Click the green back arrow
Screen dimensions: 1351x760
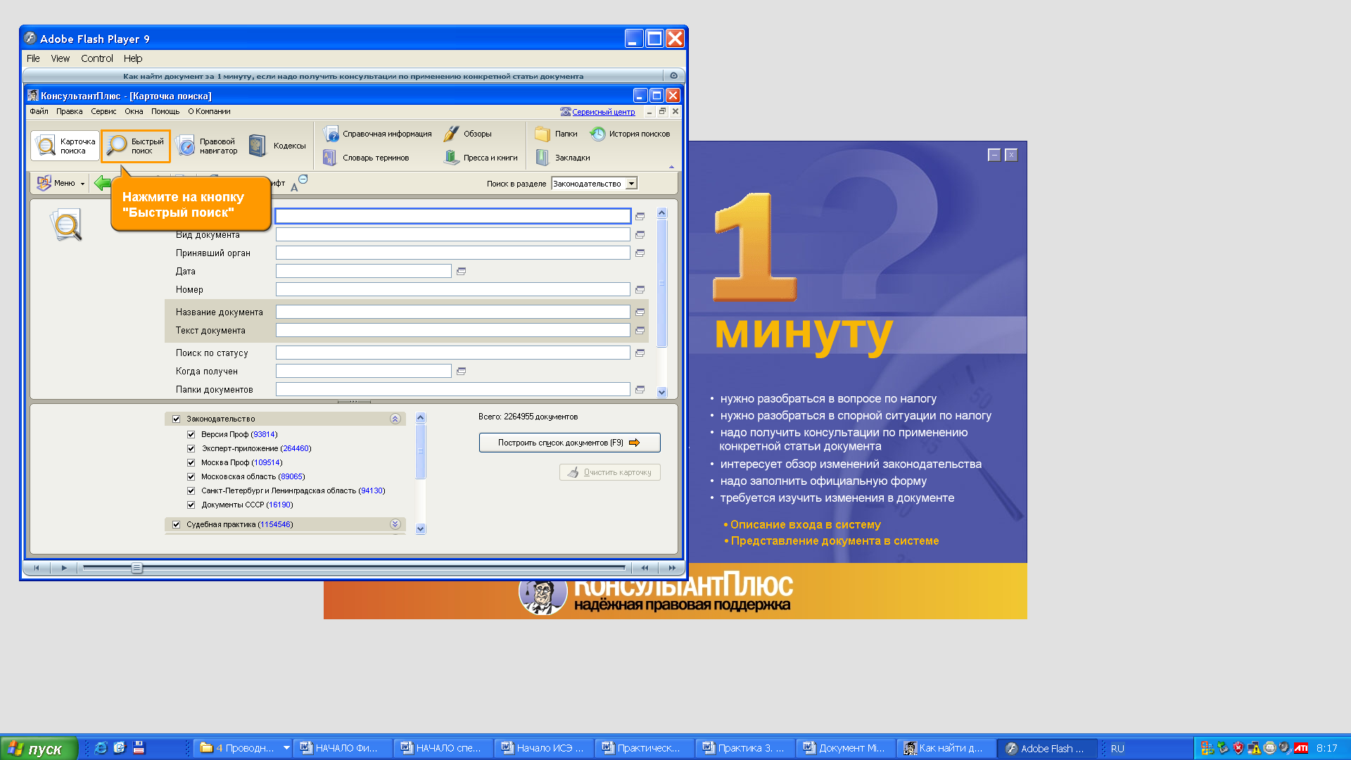click(x=103, y=183)
